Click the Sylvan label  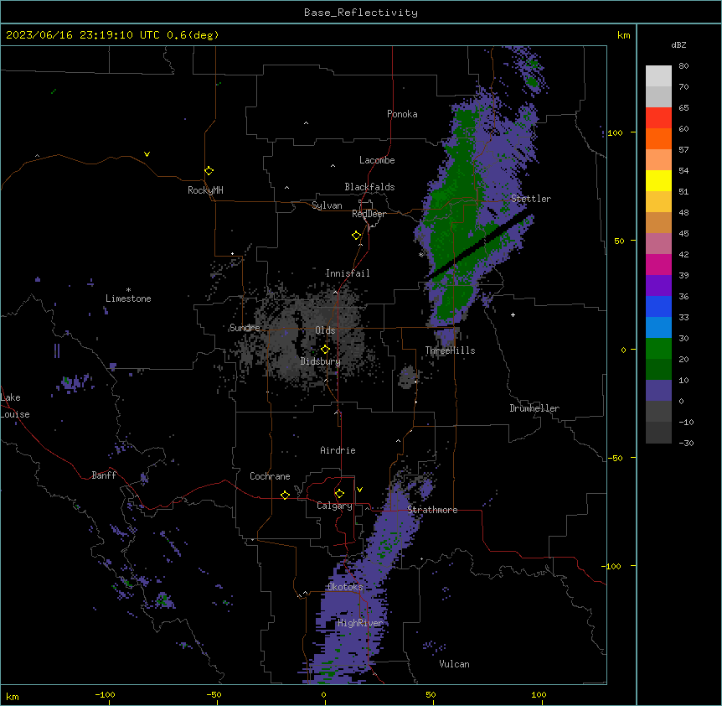point(327,205)
